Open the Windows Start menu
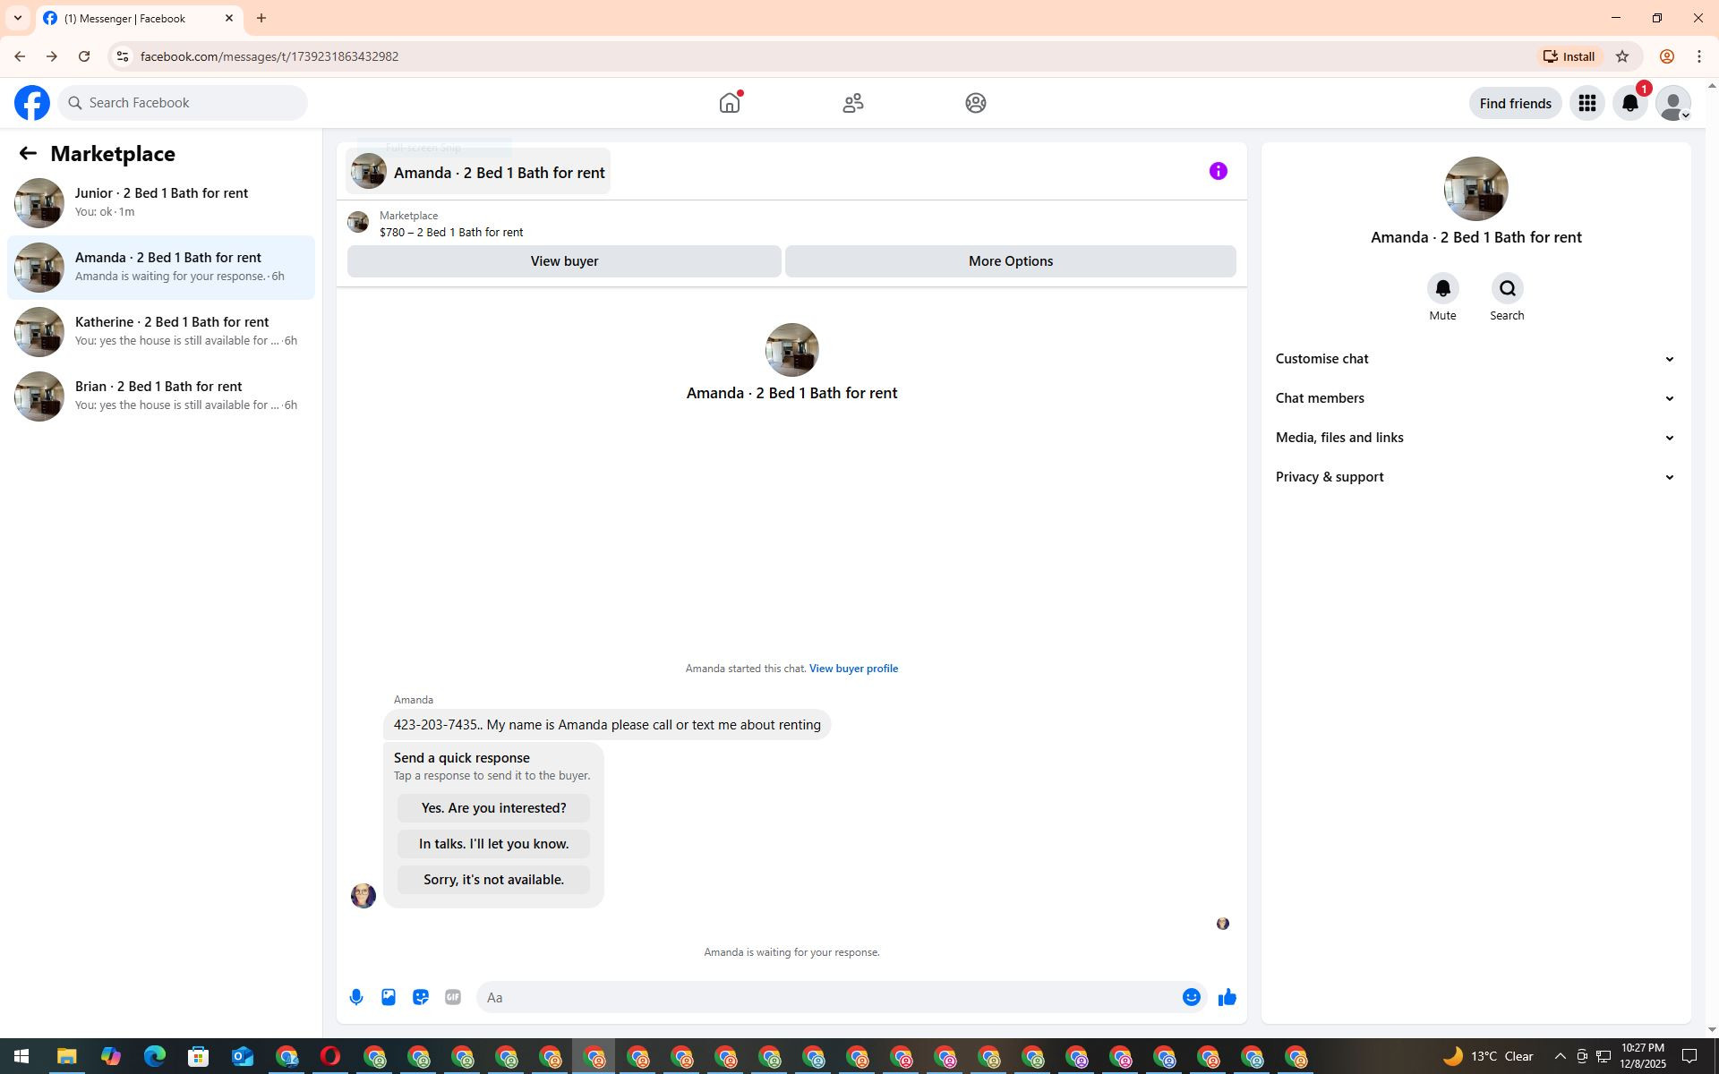This screenshot has width=1719, height=1074. [x=21, y=1057]
